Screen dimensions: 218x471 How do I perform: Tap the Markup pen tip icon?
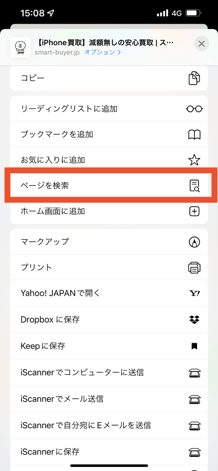(194, 242)
